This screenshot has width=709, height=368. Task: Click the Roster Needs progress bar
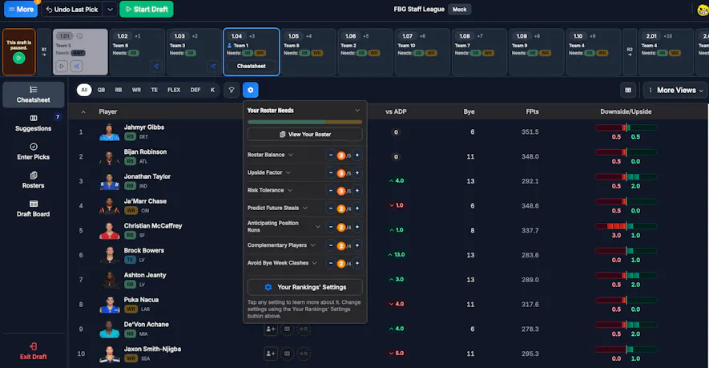click(304, 122)
